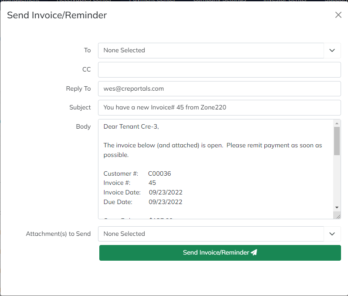Click the Send Invoice/Reminder dialog title
This screenshot has width=348, height=296.
pyautogui.click(x=57, y=15)
